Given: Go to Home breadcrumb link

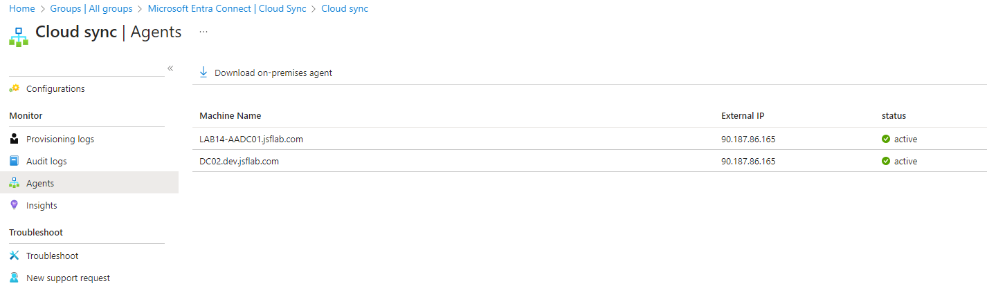Looking at the screenshot, I should click(22, 9).
